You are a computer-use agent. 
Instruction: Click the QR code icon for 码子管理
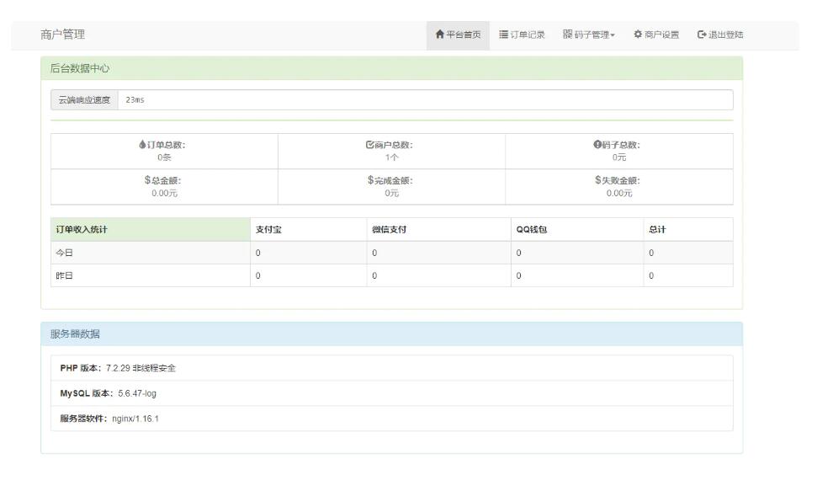567,35
